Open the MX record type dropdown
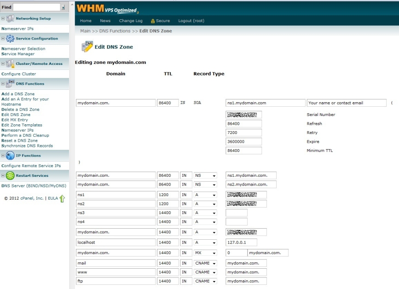This screenshot has height=289, width=399. (x=205, y=253)
